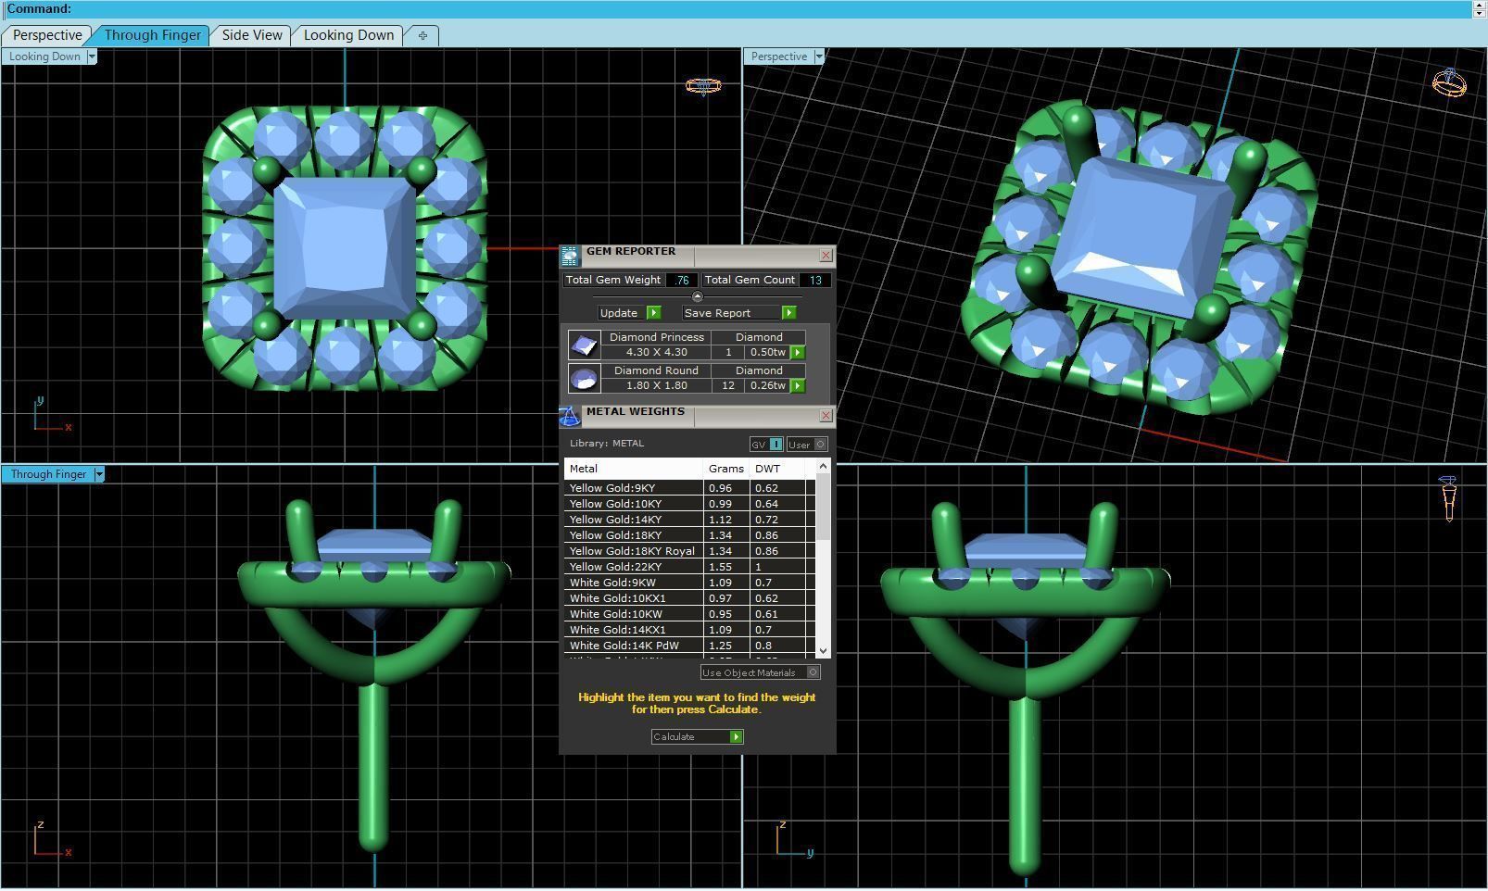Click the green arrow on Calculate

(x=736, y=737)
